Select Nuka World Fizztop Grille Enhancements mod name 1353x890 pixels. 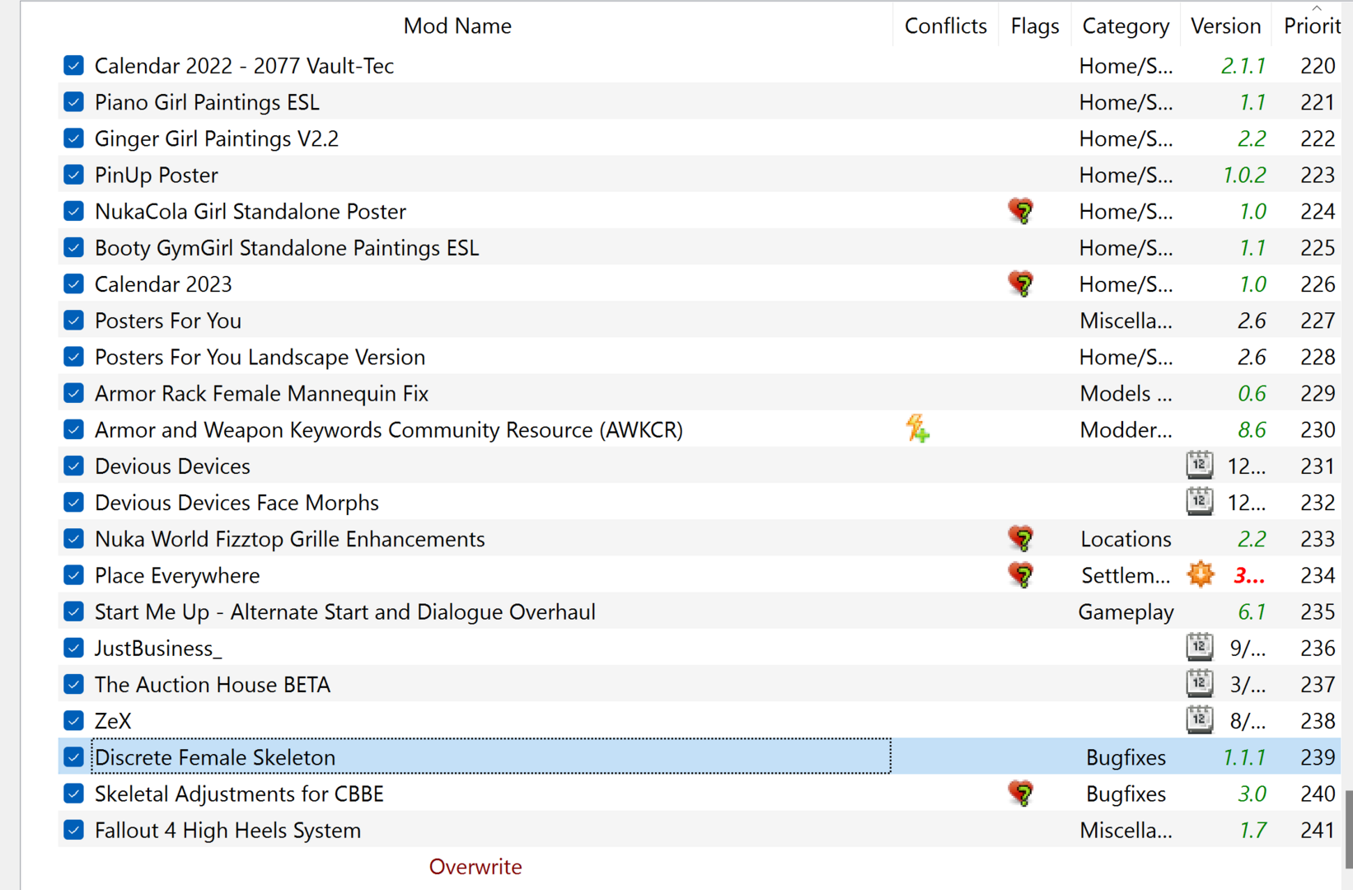(290, 539)
